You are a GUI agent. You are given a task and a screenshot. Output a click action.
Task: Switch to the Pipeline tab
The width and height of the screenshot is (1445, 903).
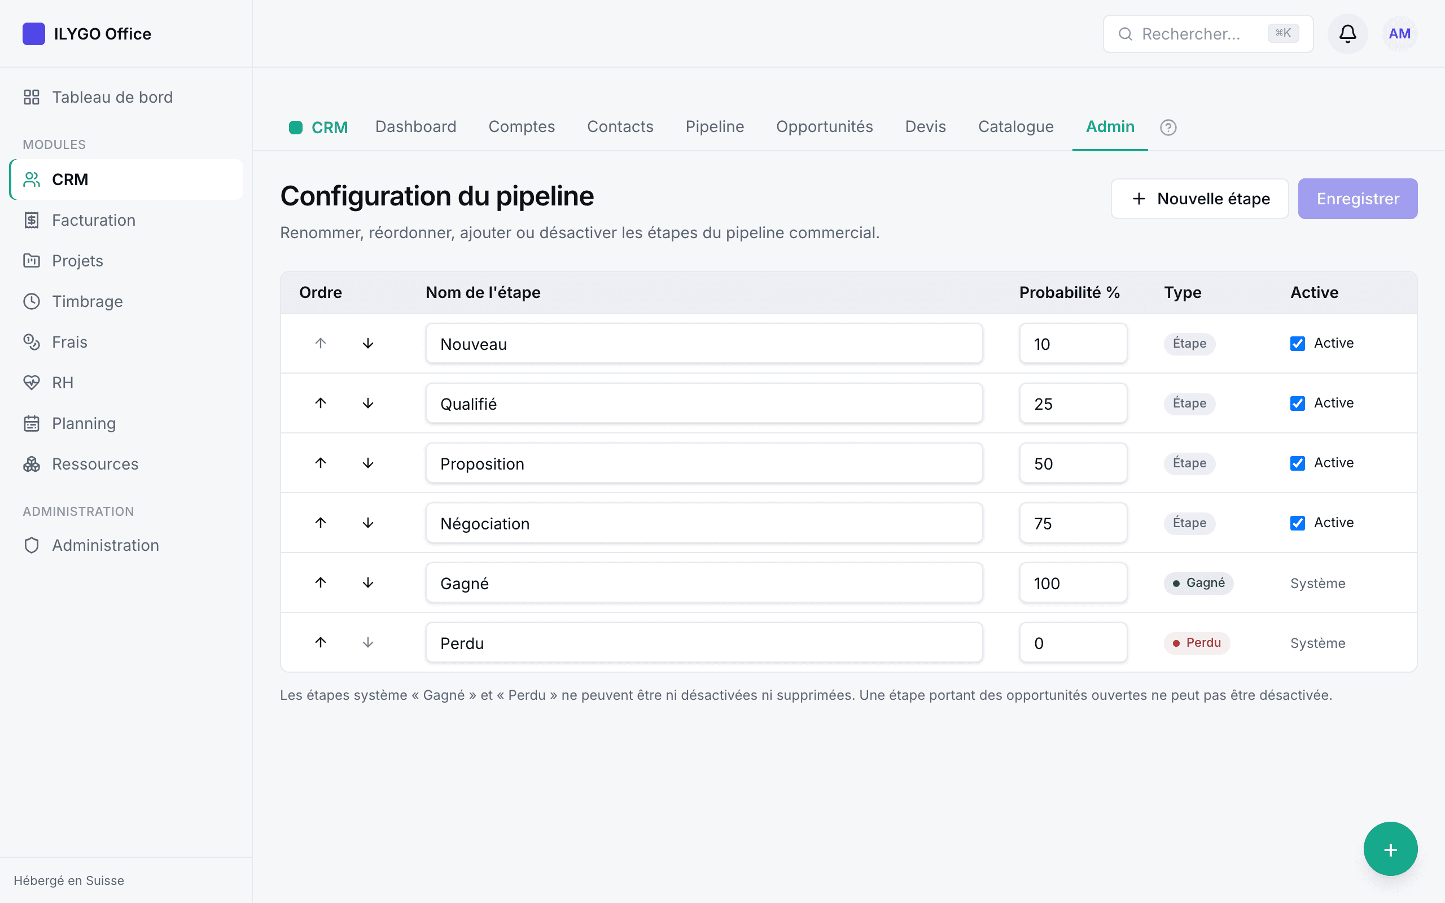coord(714,126)
